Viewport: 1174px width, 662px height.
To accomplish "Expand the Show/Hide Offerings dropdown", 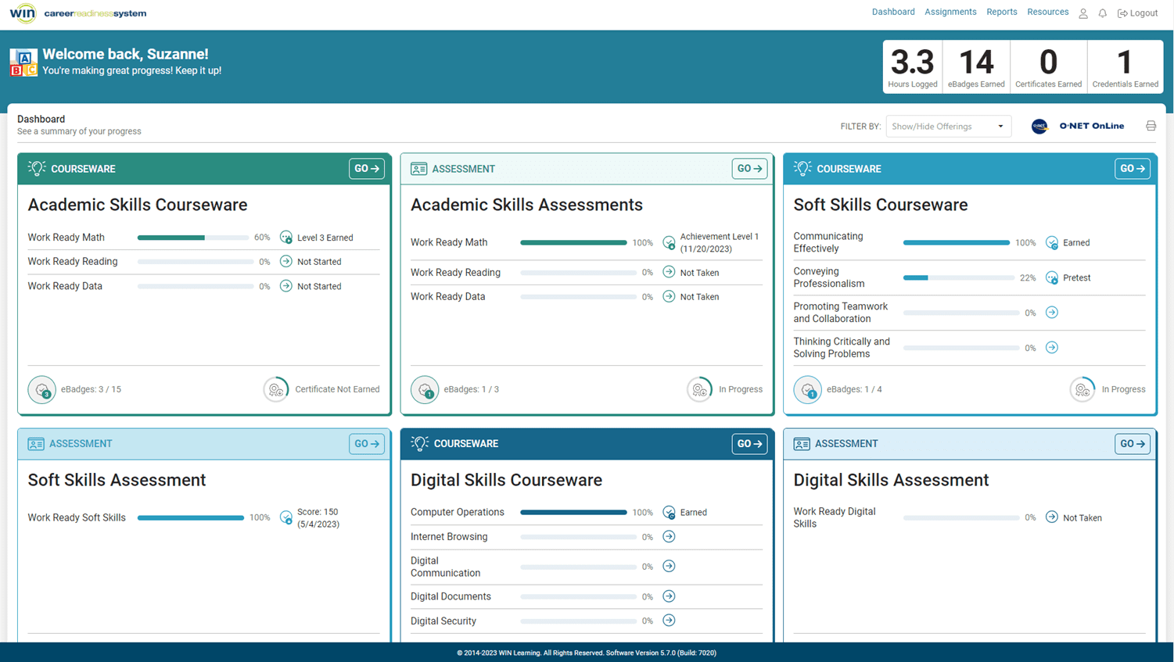I will click(x=948, y=127).
